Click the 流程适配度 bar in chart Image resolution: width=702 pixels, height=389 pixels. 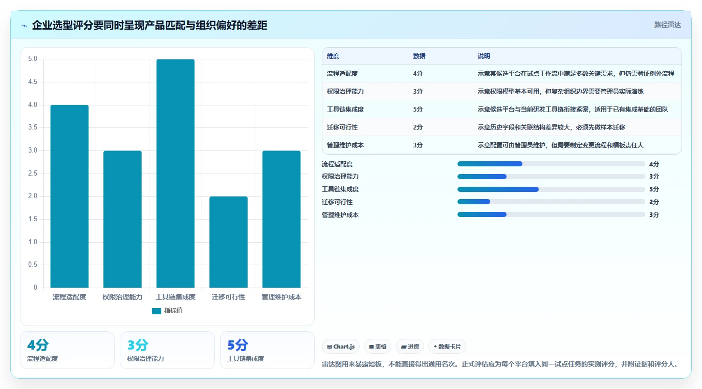click(x=70, y=197)
